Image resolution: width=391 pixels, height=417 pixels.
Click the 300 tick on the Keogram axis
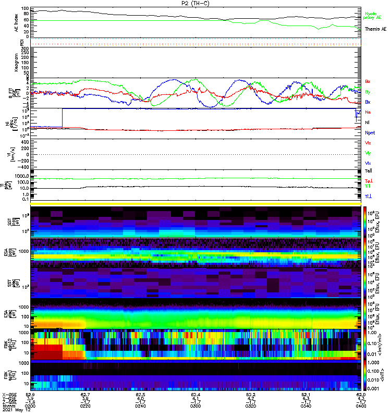25,48
